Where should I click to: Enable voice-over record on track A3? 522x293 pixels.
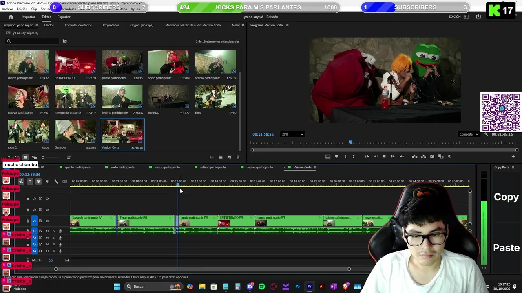pyautogui.click(x=60, y=245)
